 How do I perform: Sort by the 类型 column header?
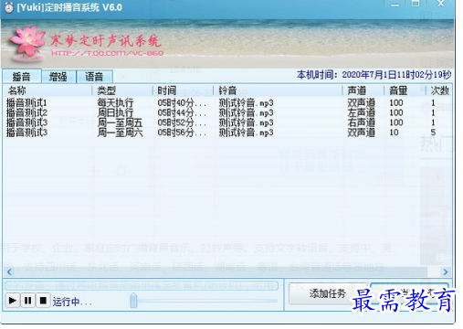122,90
